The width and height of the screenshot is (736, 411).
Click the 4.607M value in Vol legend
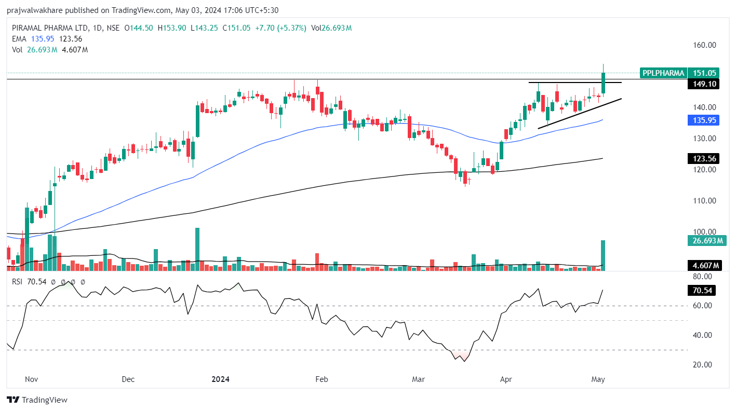(x=76, y=50)
